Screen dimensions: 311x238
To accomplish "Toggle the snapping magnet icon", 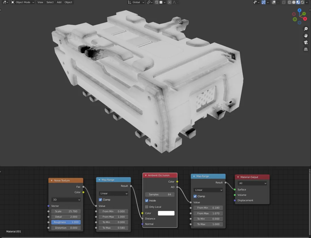I will [x=156, y=2].
